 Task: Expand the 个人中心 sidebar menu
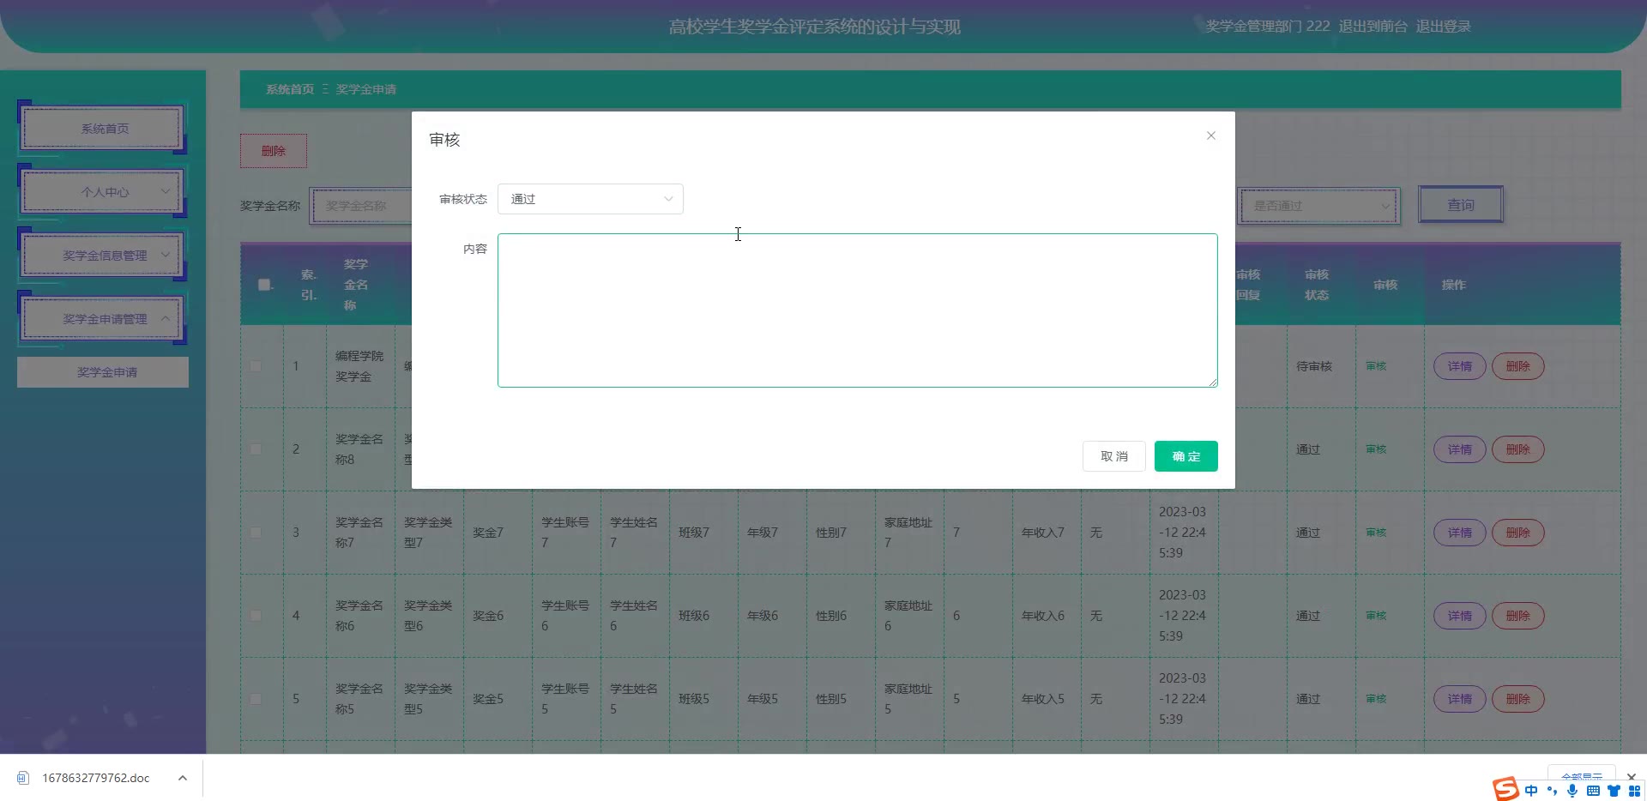click(x=102, y=192)
